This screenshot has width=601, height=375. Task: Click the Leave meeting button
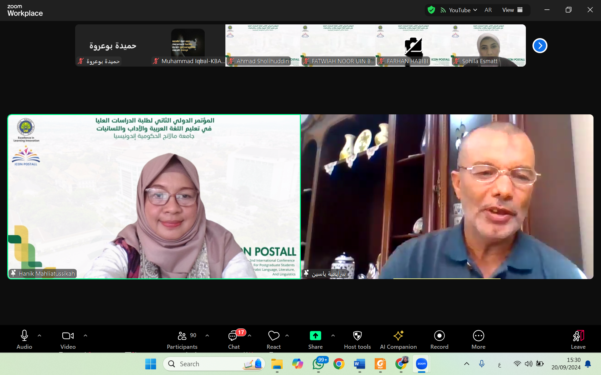point(578,339)
